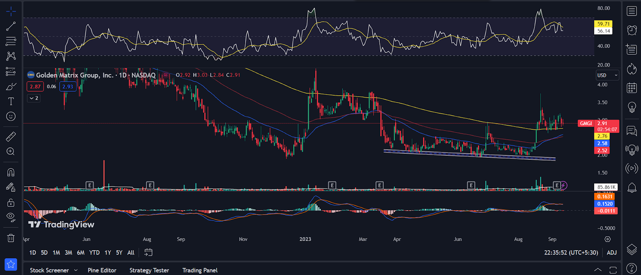Set the range to 1Y
Viewport: 641px width, 275px height.
108,253
